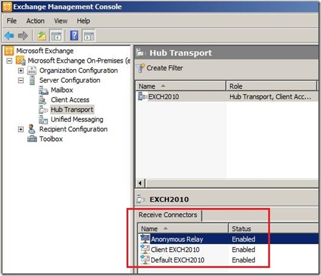This screenshot has height=276, width=321.
Task: Select the Receive Connectors tab
Action: click(x=168, y=215)
